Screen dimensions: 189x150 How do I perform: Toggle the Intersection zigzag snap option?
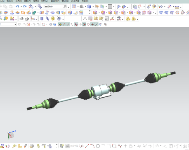click(x=76, y=24)
